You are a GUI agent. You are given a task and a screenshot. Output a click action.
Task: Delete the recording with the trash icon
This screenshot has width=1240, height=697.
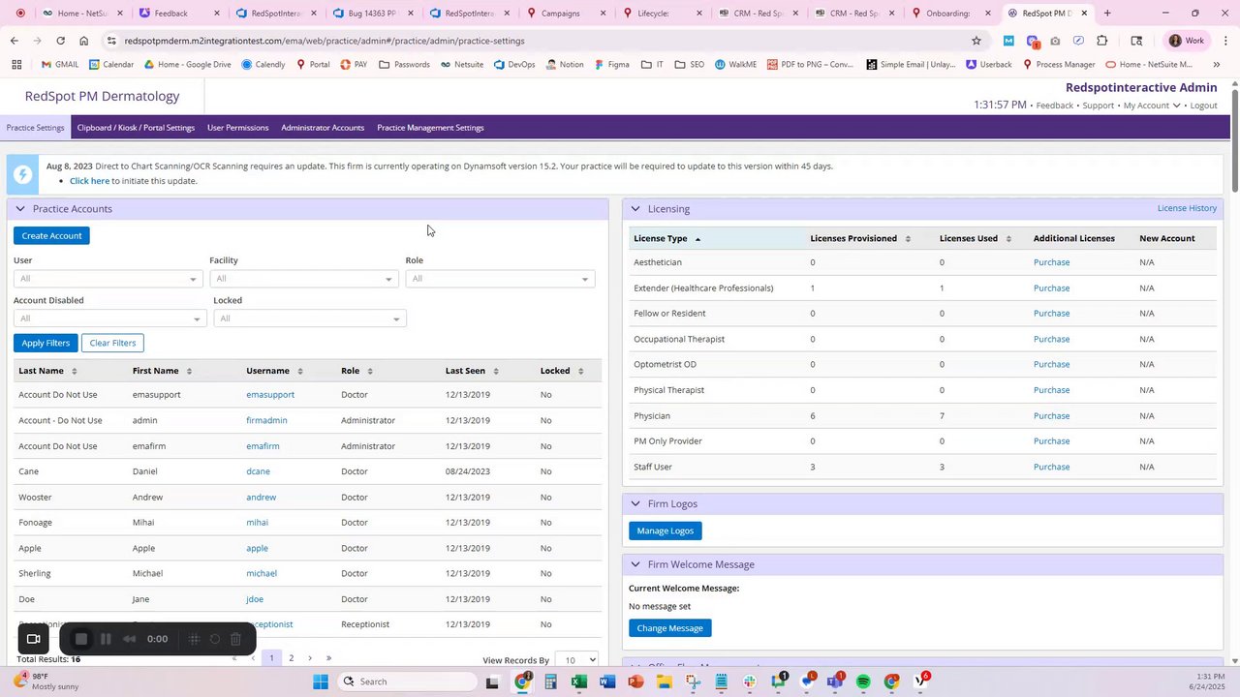235,639
